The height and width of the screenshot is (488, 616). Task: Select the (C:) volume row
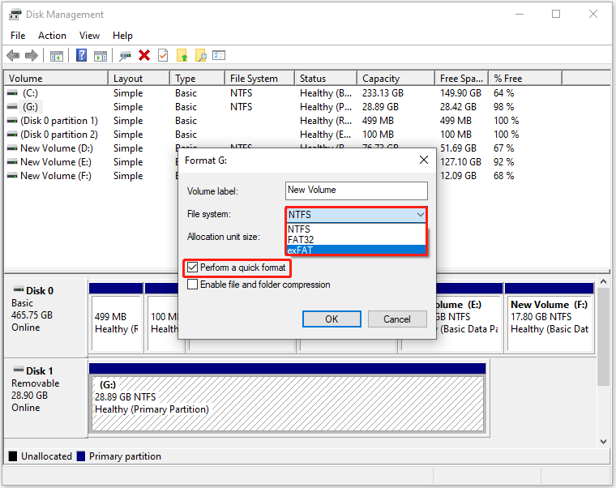pos(283,93)
